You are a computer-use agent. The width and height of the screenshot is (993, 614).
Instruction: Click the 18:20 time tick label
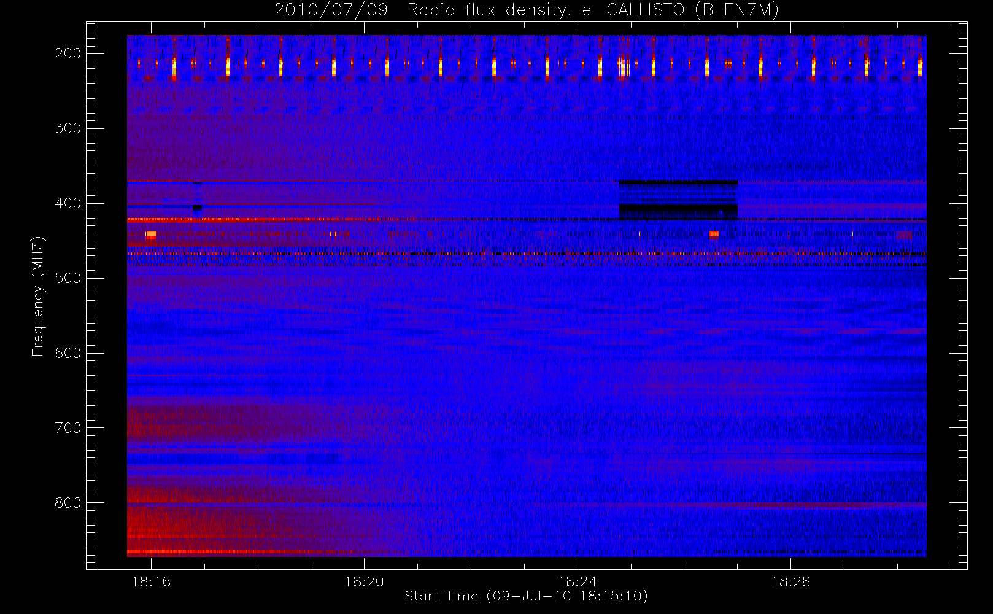pos(364,581)
